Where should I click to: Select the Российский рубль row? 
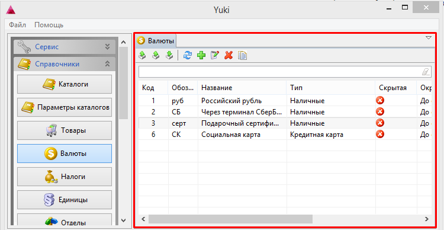click(x=285, y=100)
